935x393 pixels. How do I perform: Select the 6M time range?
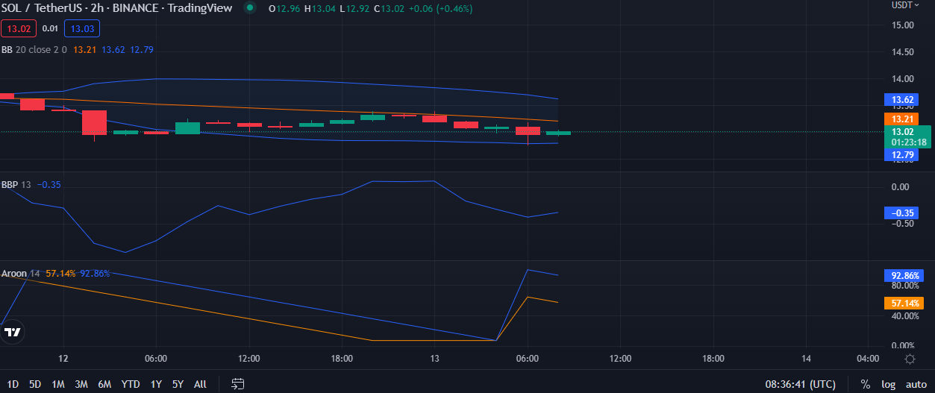(104, 384)
